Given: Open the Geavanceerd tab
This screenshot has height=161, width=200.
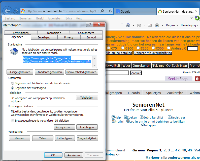Looking at the screenshot, I should click(x=86, y=33).
